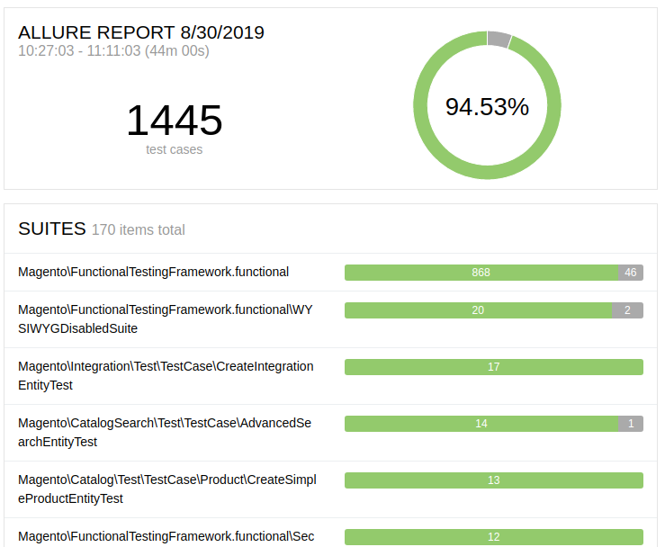This screenshot has height=547, width=665.
Task: Click the 94.53% value in the donut chart
Action: (x=487, y=107)
